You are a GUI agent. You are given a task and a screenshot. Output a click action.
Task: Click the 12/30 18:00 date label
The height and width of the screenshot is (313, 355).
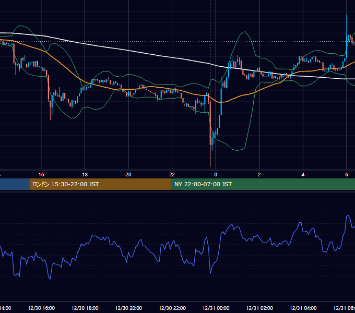85,308
